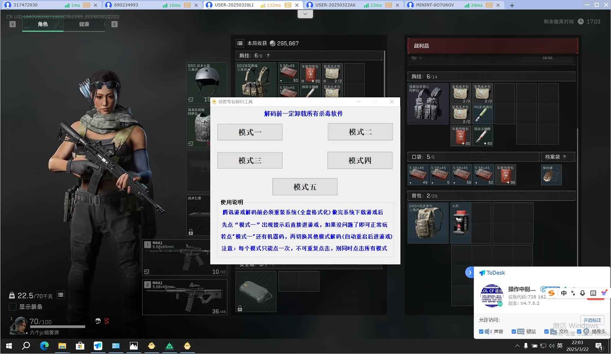Click the 开启标注 button
Viewport: 611px width, 354px height.
pyautogui.click(x=592, y=320)
